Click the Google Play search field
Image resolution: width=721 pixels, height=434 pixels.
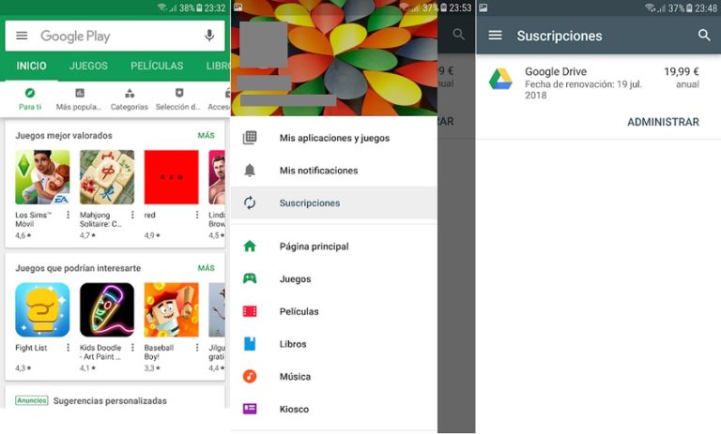pos(115,36)
